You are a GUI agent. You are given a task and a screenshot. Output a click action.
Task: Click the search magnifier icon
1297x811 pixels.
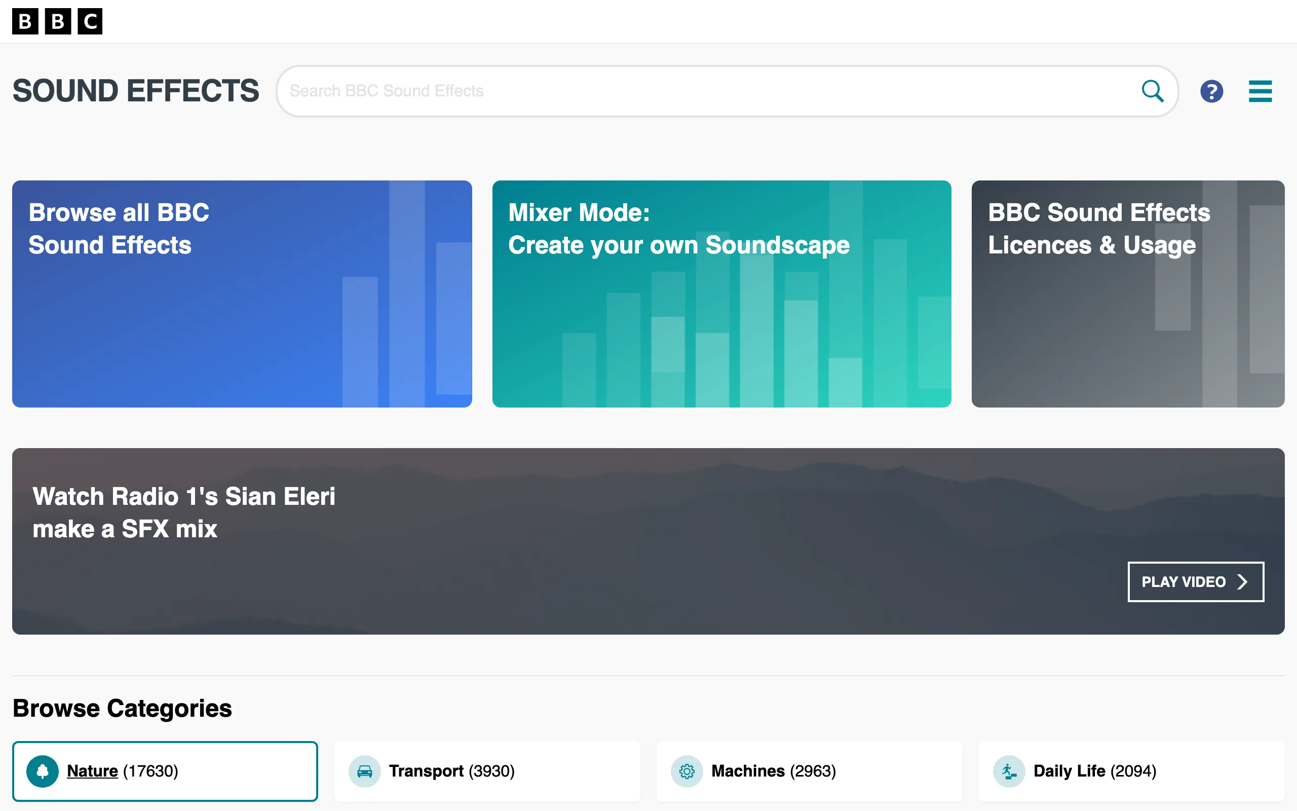click(1152, 91)
